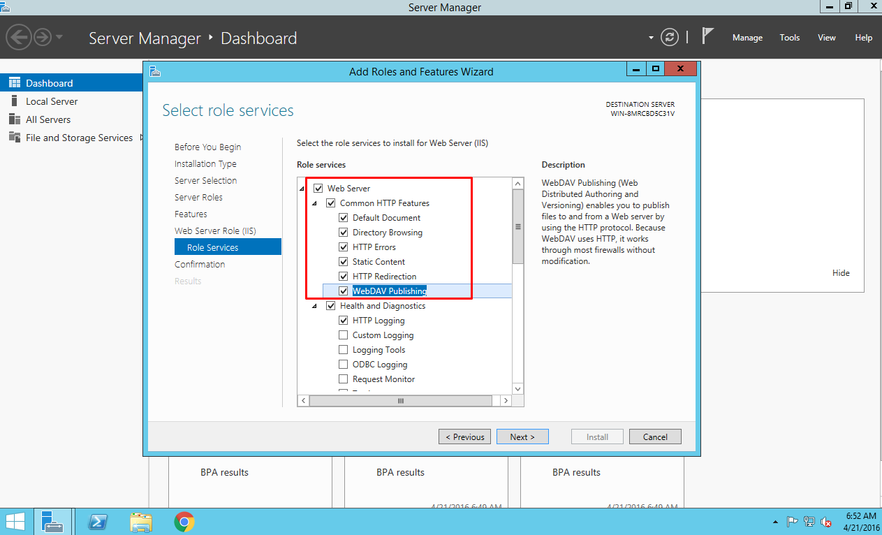The width and height of the screenshot is (882, 535).
Task: Click the Previous button
Action: point(465,437)
